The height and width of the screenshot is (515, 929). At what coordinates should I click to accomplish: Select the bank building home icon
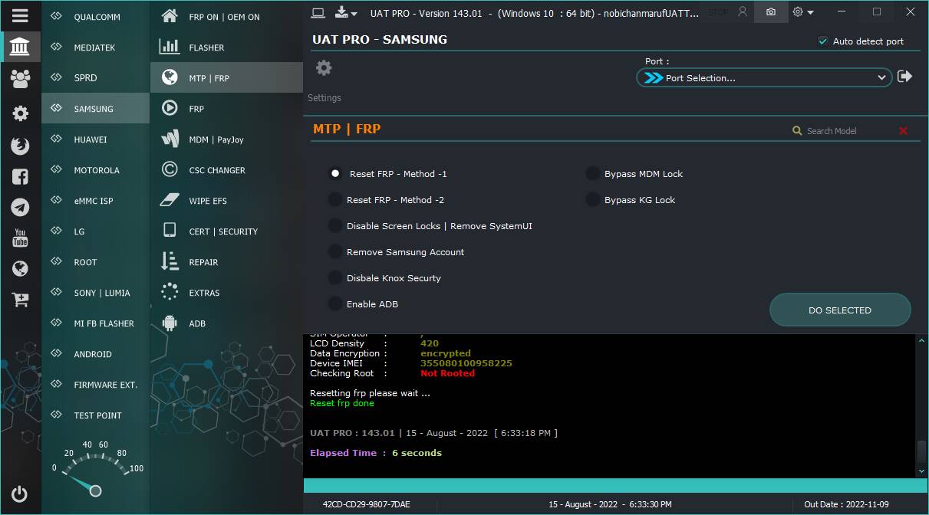click(20, 47)
